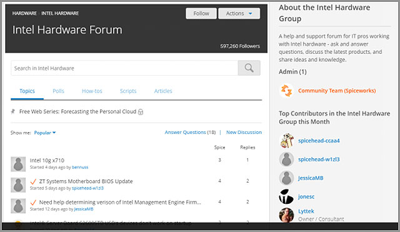The image size is (400, 232).
Task: Switch to the Polls tab
Action: 58,91
